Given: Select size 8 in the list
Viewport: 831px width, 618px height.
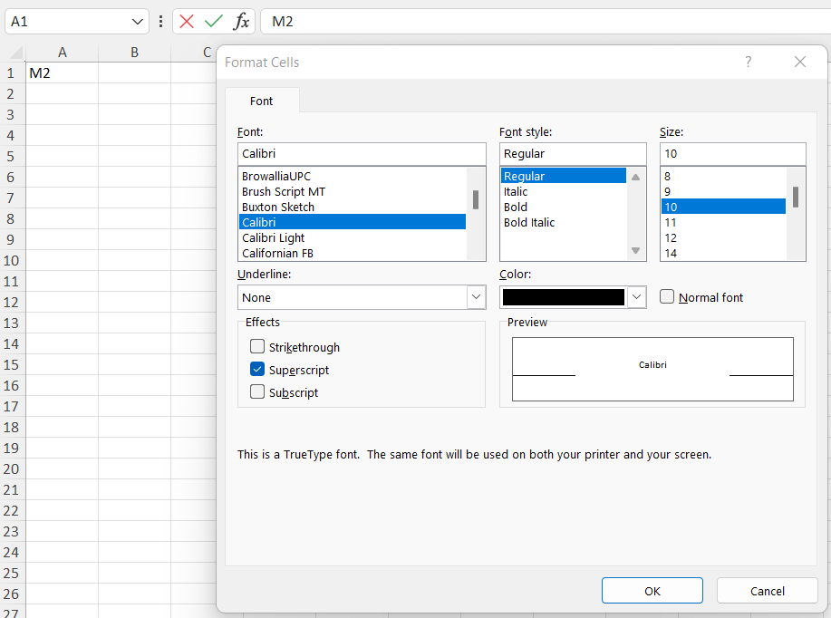Looking at the screenshot, I should tap(723, 176).
